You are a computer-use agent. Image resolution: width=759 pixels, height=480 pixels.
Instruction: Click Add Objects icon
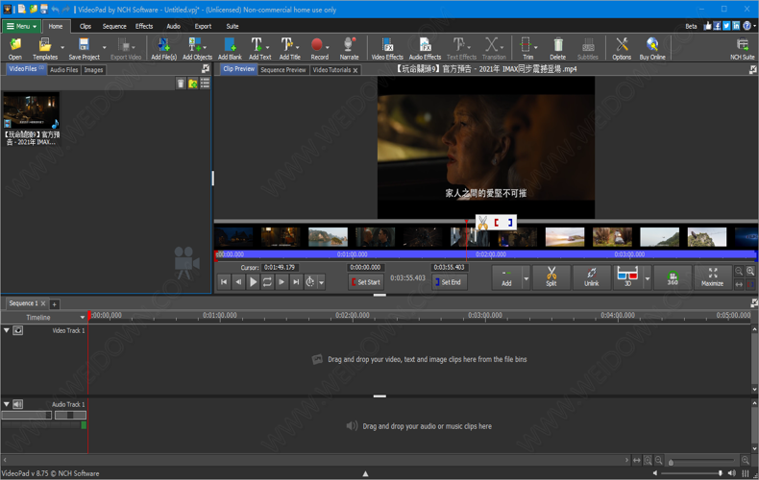click(x=197, y=49)
